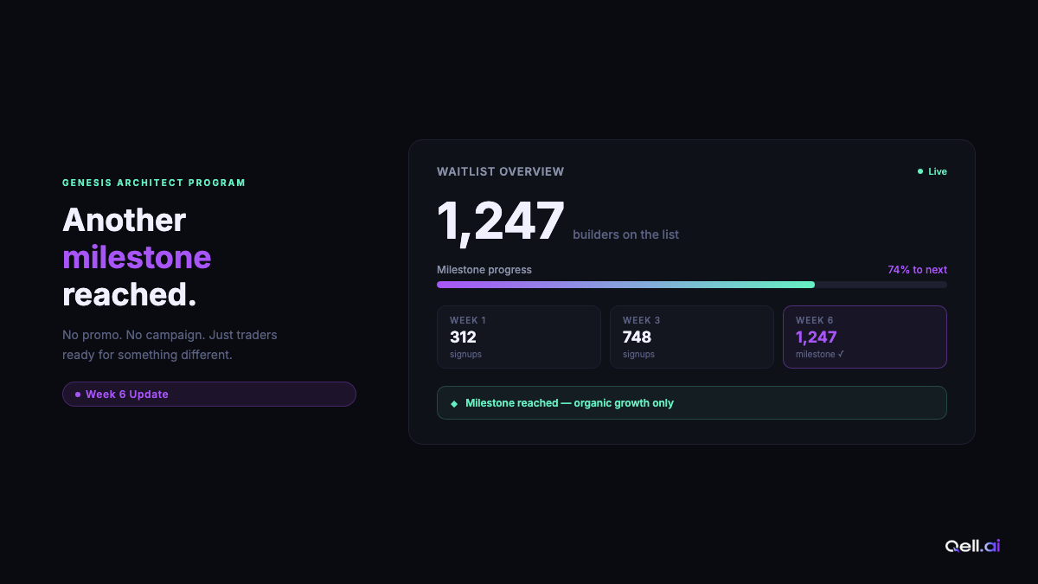Click the "No promo. No campaign." subtext
The image size is (1038, 584).
[x=170, y=334]
